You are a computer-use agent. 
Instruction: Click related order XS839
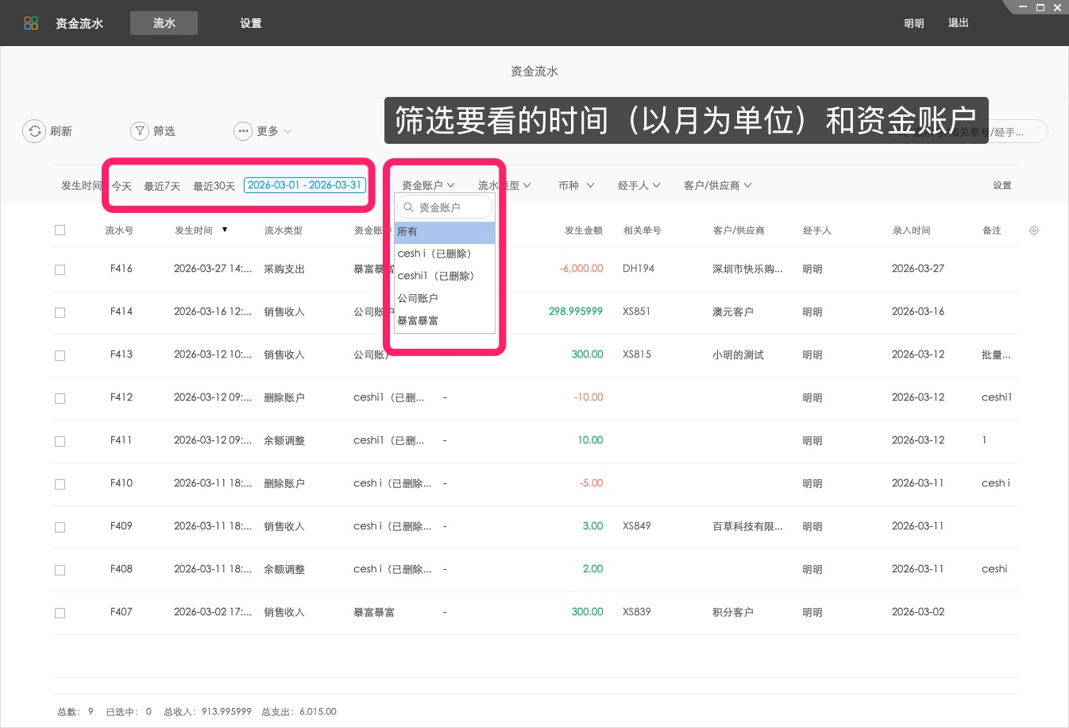coord(637,612)
